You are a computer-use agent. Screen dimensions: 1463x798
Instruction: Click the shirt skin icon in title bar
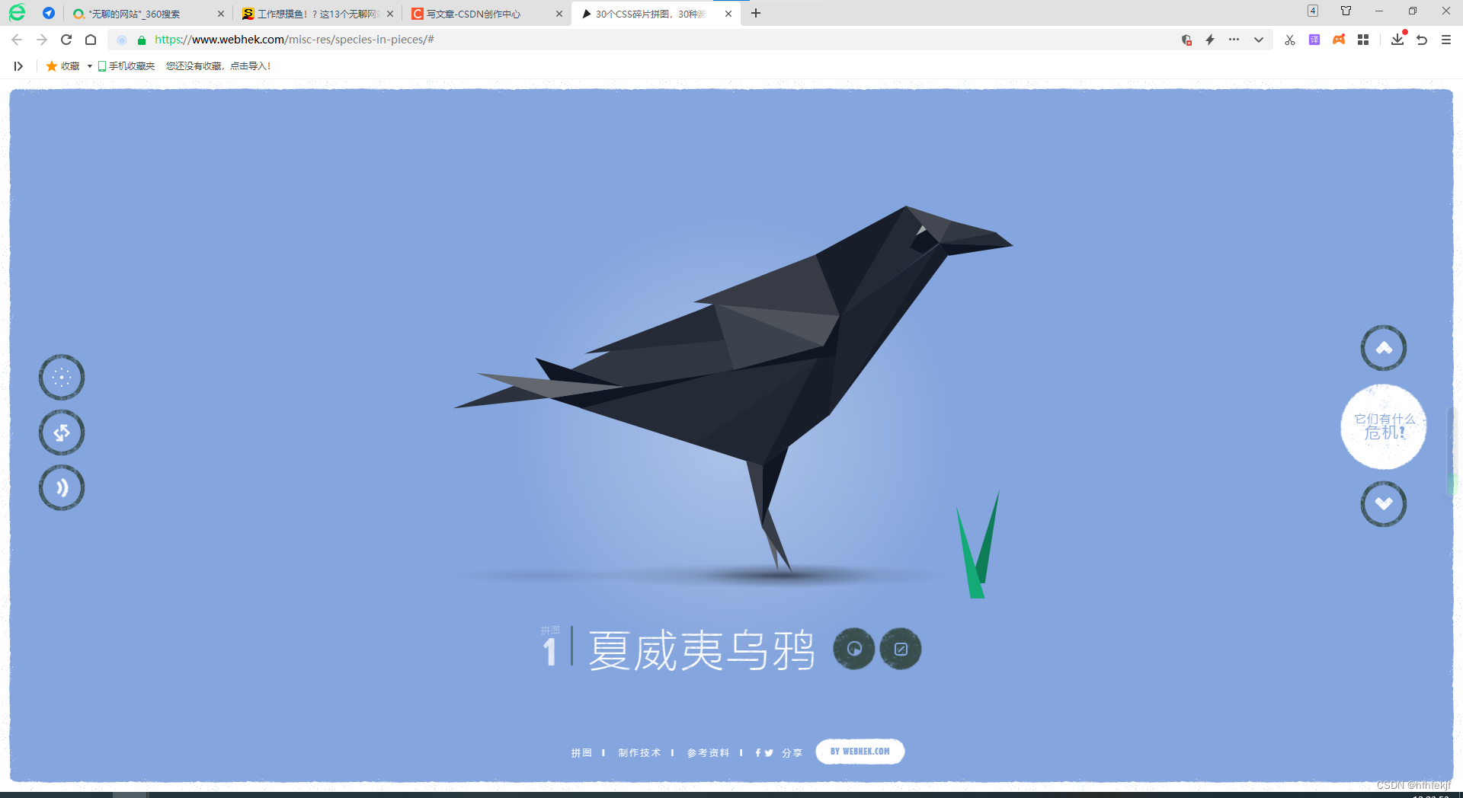1346,11
